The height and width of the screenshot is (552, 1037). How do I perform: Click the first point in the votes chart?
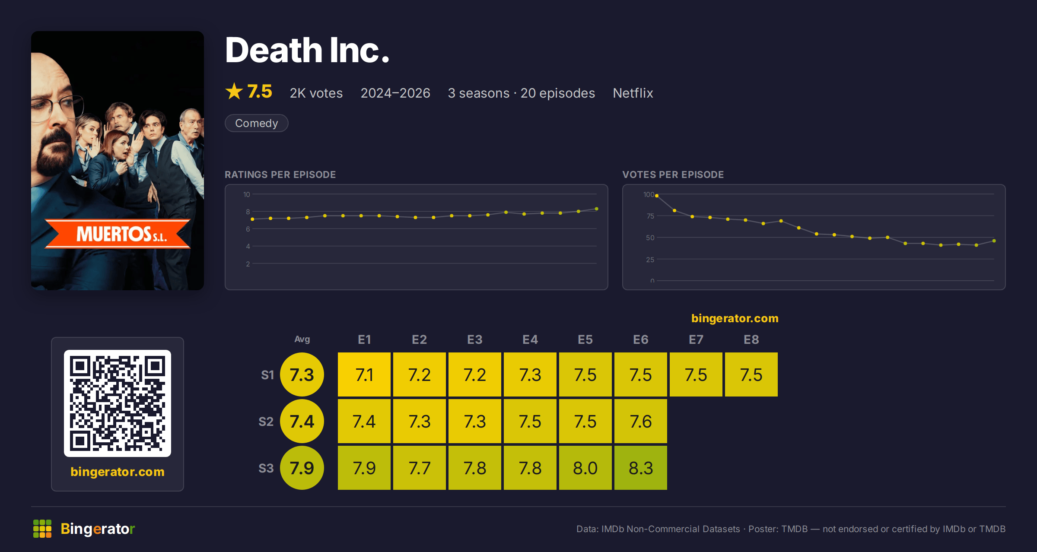(x=657, y=196)
